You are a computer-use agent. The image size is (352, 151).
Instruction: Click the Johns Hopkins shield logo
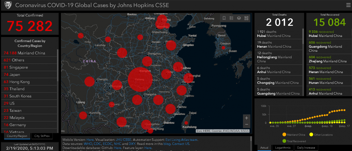[8, 5]
